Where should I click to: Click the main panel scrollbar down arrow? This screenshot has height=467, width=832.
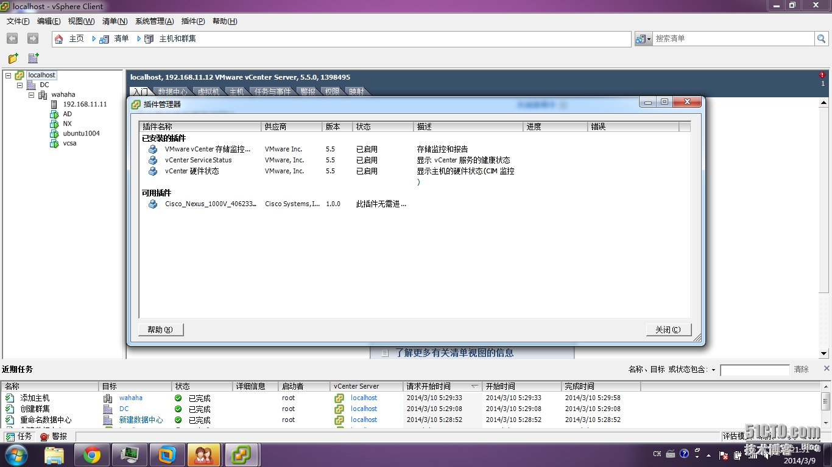[824, 353]
